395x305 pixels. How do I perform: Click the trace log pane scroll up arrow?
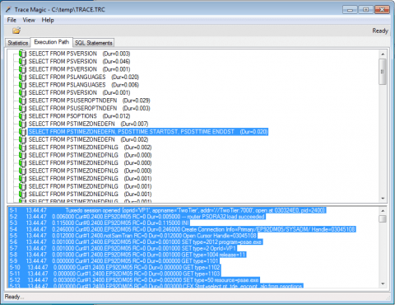tap(383, 211)
